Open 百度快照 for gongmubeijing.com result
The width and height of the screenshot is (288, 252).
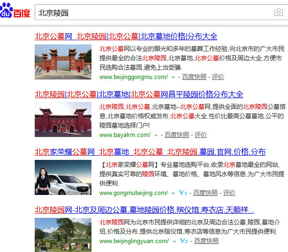tap(205, 193)
